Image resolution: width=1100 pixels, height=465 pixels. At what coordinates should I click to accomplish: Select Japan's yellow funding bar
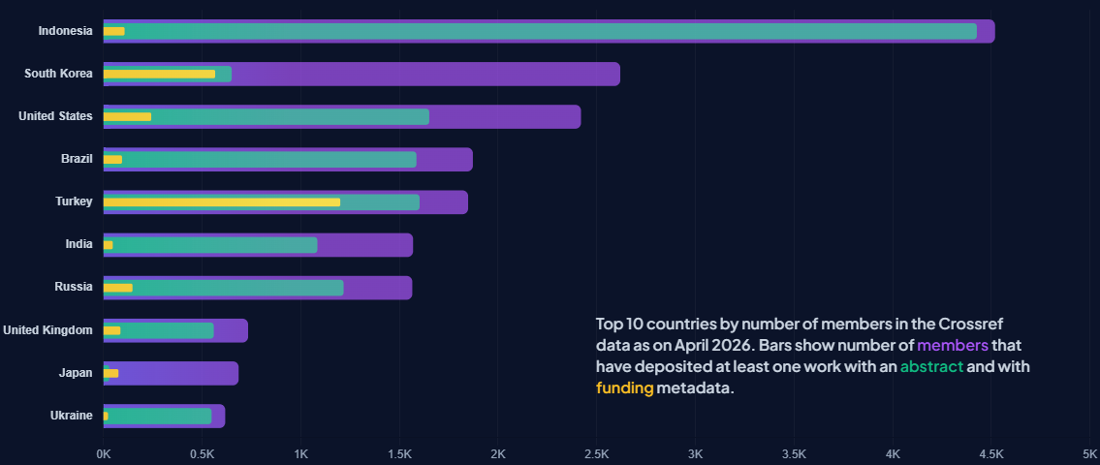(x=110, y=373)
